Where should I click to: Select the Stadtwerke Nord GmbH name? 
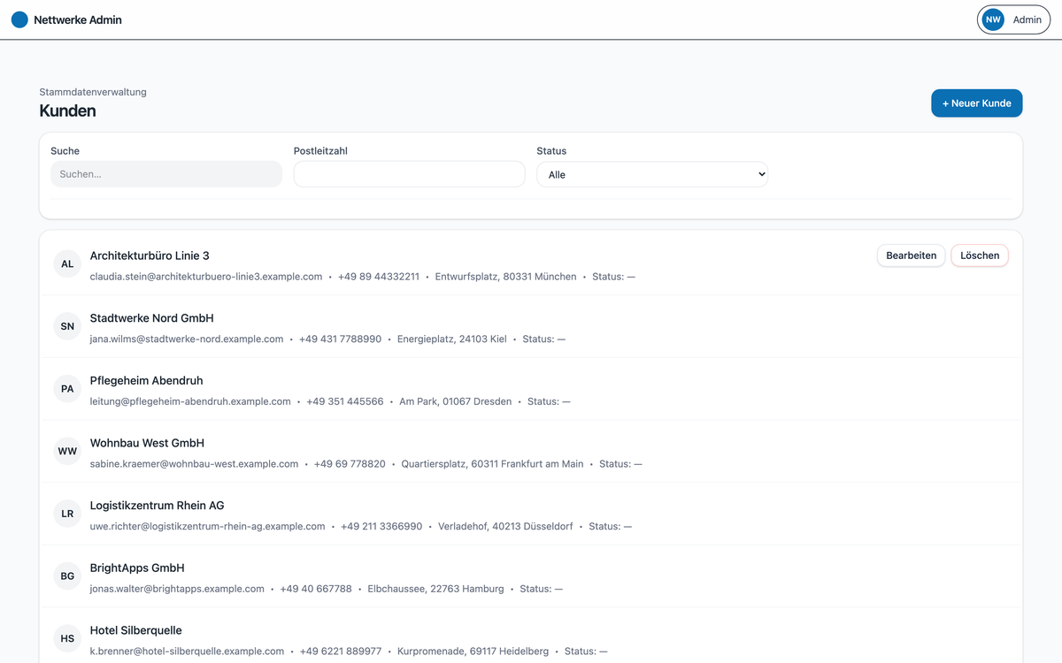pos(151,318)
